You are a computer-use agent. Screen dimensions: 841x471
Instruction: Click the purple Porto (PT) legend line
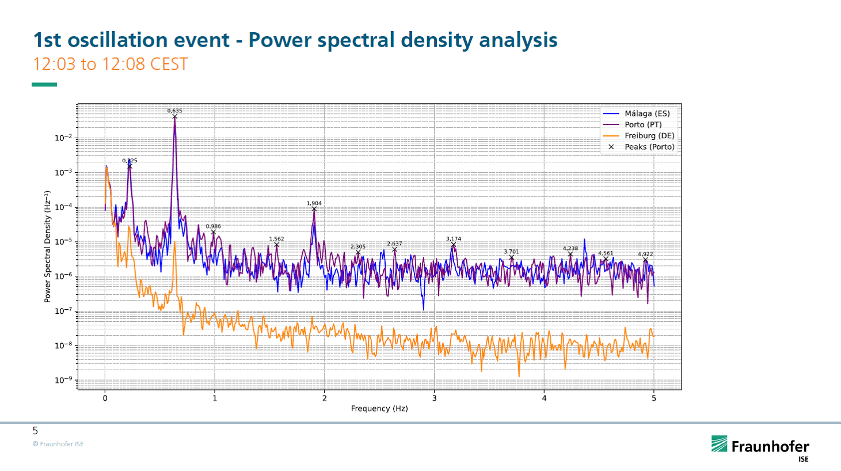[611, 125]
